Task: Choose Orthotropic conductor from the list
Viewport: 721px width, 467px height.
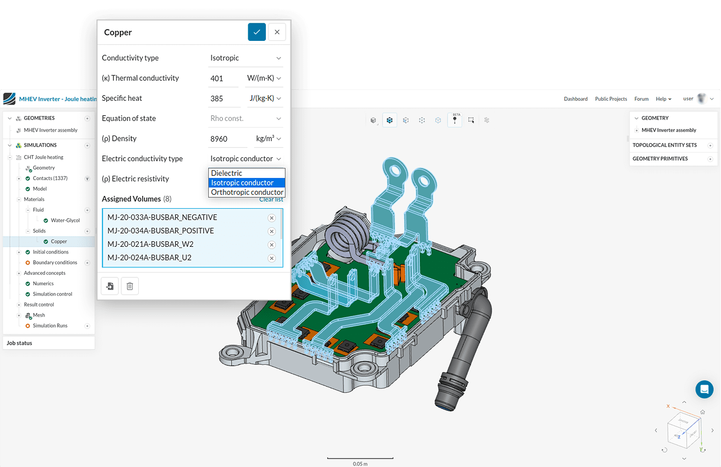Action: coord(247,192)
